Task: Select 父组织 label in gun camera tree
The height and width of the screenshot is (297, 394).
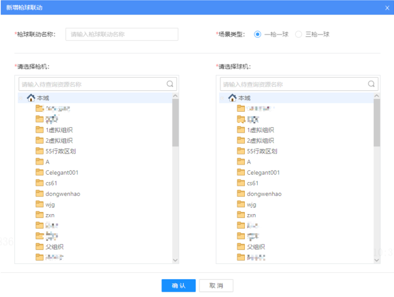Action: 55,247
